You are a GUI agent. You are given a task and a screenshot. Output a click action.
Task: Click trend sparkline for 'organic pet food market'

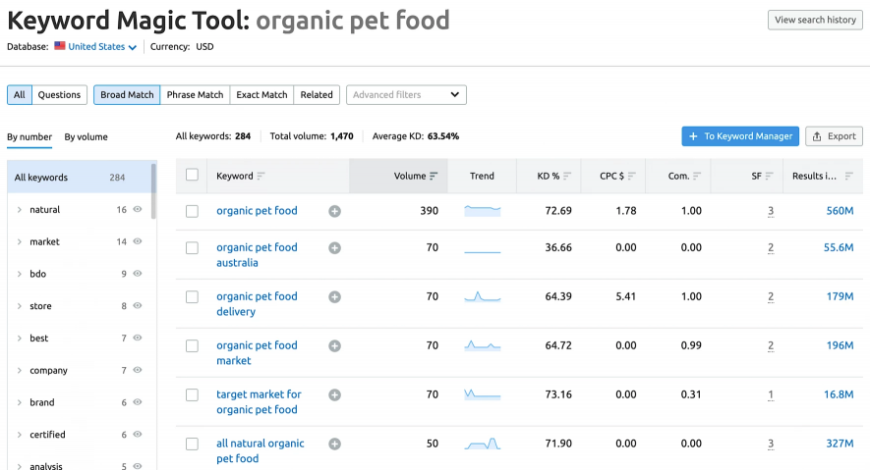pos(483,346)
